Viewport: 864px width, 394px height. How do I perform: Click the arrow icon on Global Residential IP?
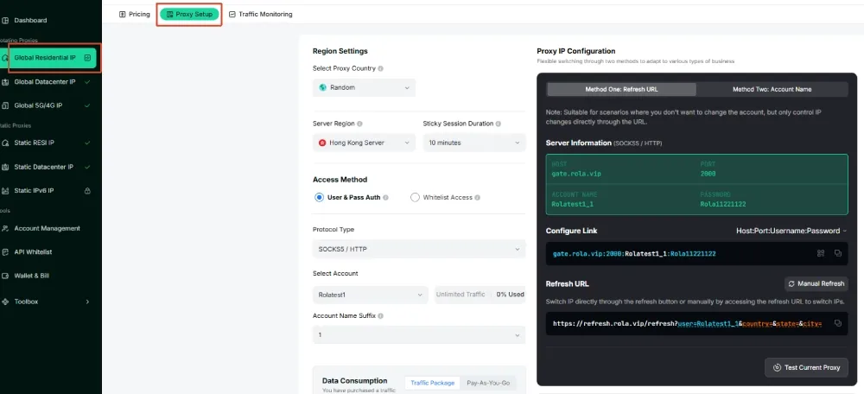pos(87,58)
